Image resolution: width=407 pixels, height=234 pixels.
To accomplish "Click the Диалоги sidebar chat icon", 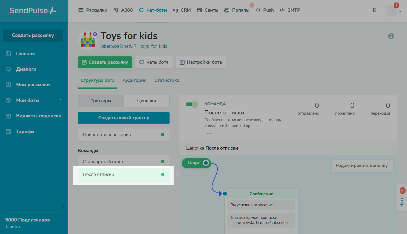I will pyautogui.click(x=8, y=69).
